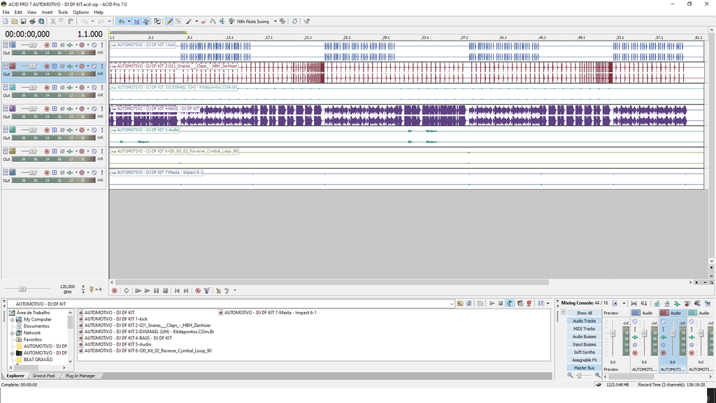716x403 pixels.
Task: Click the metronome icon beside tempo
Action: coord(92,289)
